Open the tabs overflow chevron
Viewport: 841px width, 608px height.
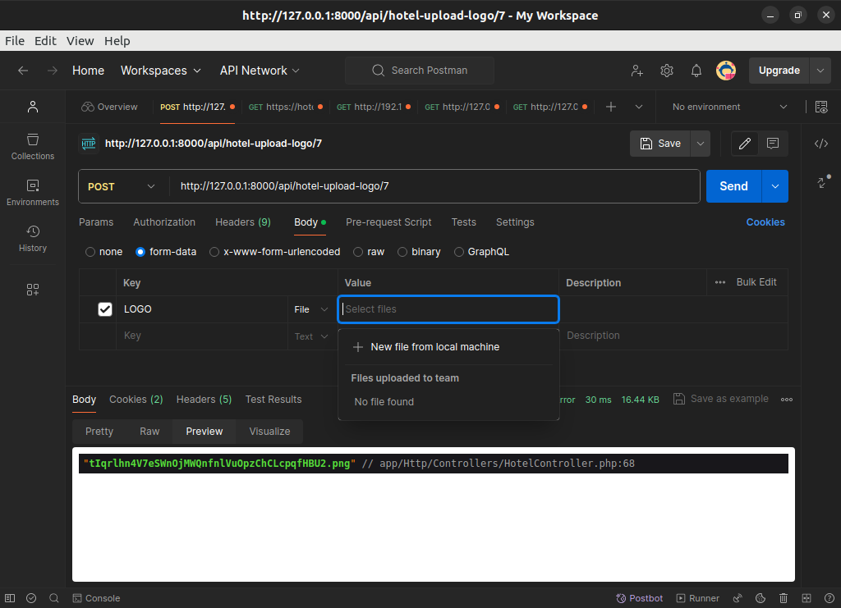(x=639, y=107)
